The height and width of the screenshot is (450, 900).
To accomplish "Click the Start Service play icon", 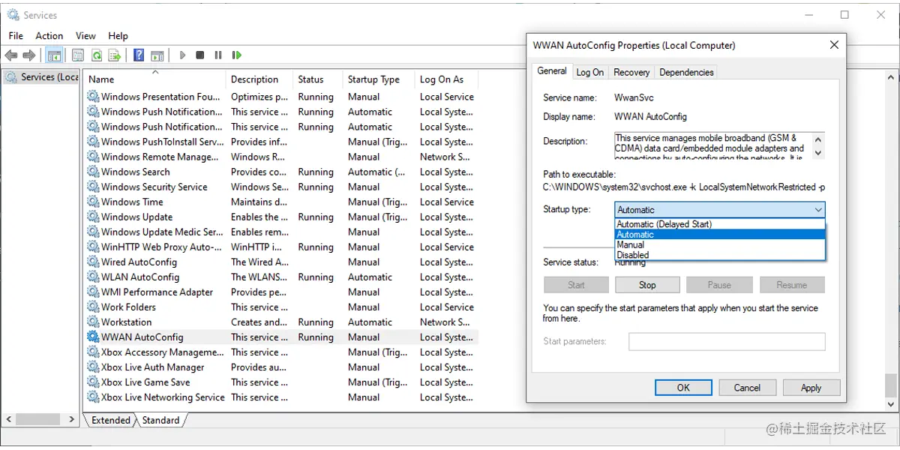I will point(182,55).
